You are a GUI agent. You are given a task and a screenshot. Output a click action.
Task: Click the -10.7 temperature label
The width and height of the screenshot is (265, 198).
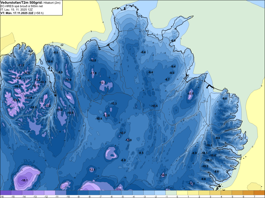tap(122, 133)
